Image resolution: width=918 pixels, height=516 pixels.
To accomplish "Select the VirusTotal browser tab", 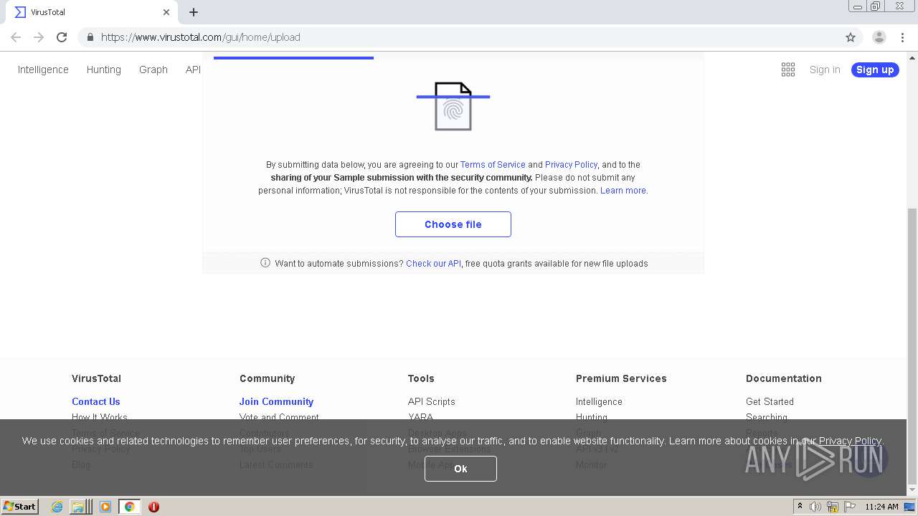I will point(92,12).
